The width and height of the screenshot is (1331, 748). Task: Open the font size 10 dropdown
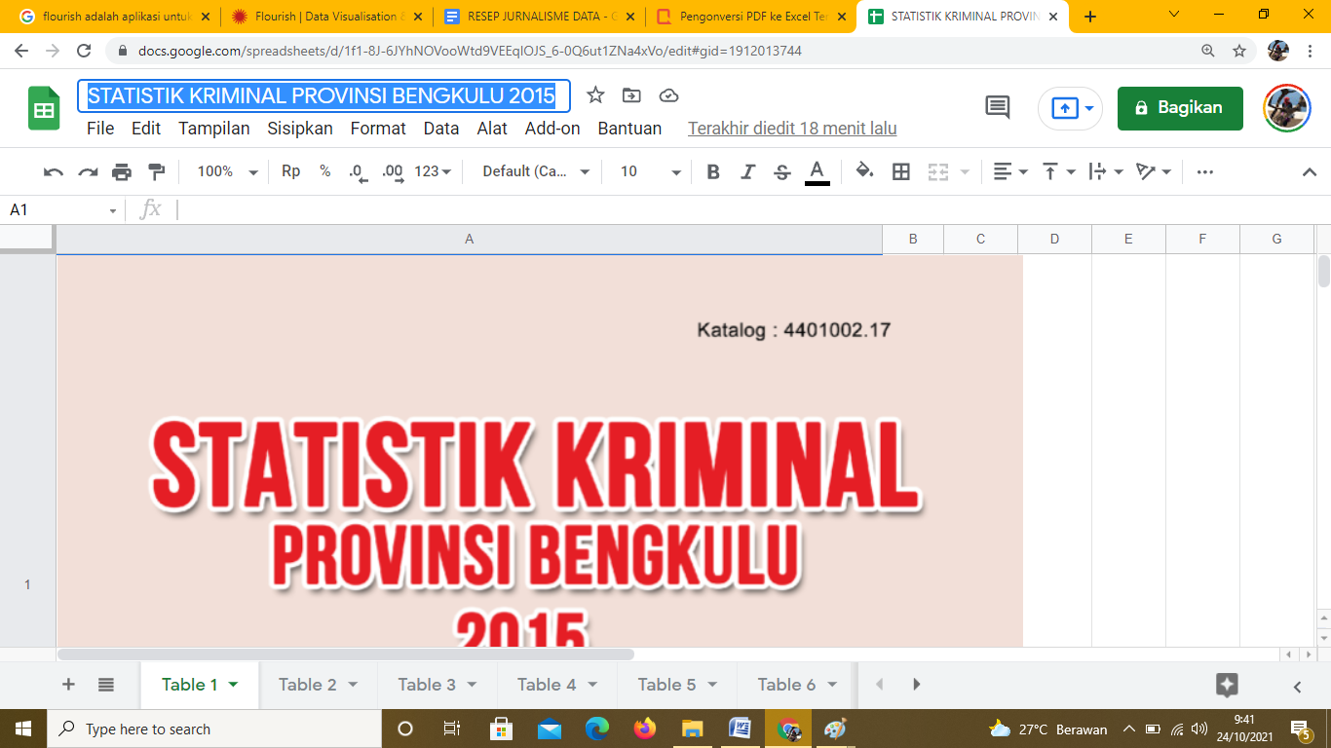coord(650,172)
